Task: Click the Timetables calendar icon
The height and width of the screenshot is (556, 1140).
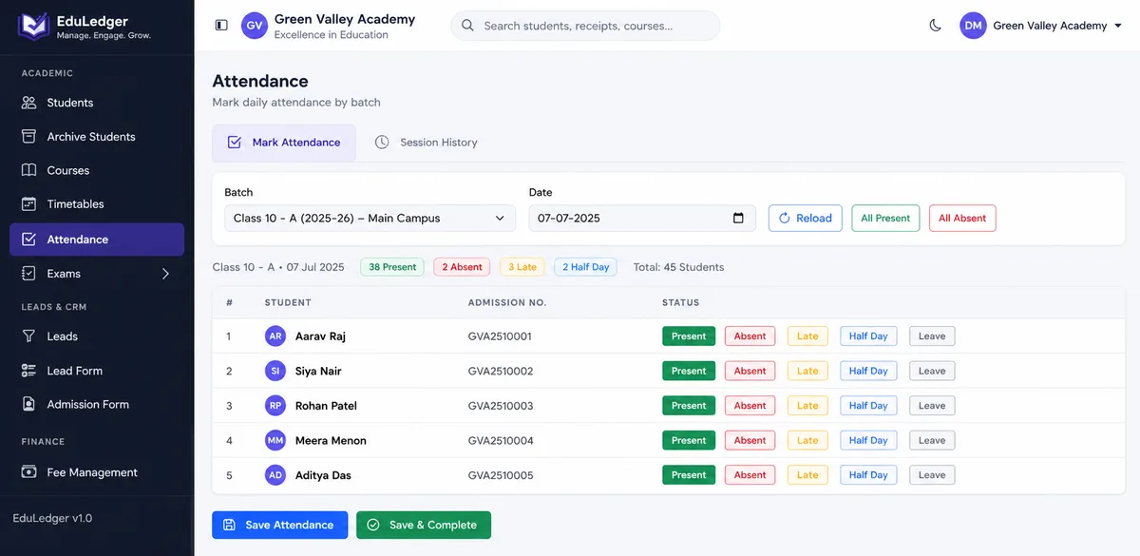Action: tap(28, 203)
